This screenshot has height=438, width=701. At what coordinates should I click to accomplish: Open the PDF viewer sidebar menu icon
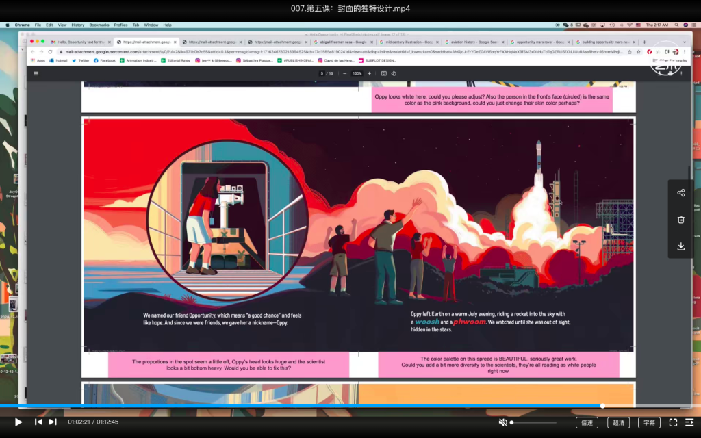(36, 73)
